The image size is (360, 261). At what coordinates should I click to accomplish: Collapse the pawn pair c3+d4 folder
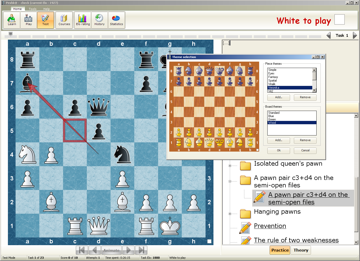tap(230, 181)
